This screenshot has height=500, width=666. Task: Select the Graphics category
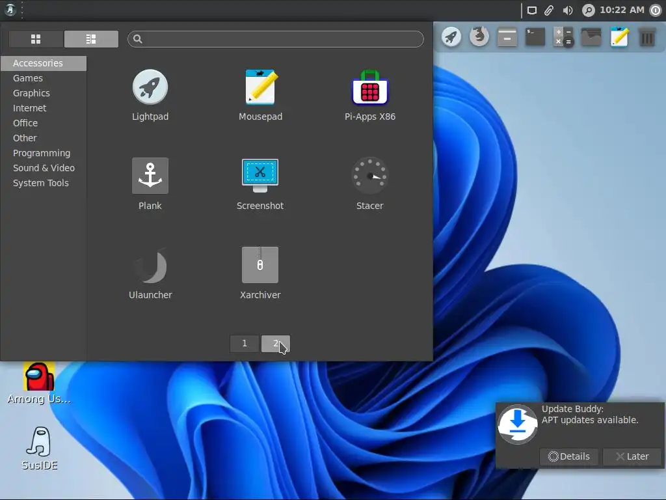(x=44, y=93)
